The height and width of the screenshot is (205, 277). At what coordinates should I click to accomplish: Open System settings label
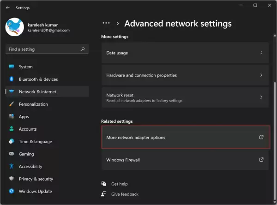click(x=26, y=67)
